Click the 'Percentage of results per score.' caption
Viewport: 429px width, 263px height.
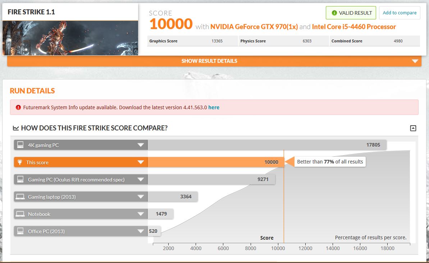371,237
